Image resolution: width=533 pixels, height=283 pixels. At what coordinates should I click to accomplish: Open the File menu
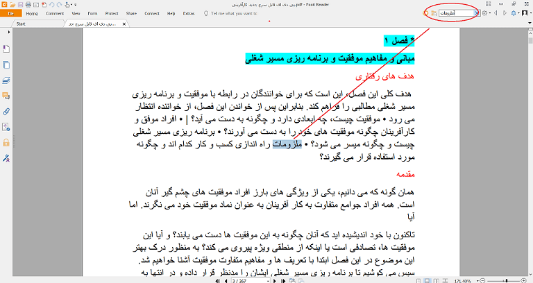pyautogui.click(x=11, y=14)
